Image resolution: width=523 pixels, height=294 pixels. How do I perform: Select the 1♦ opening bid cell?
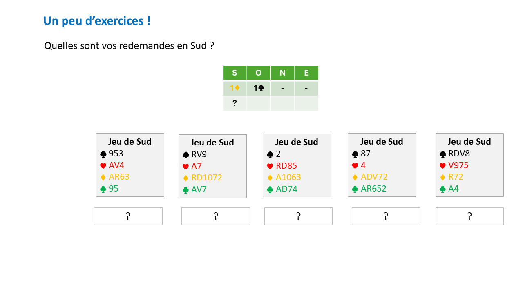[x=235, y=88]
